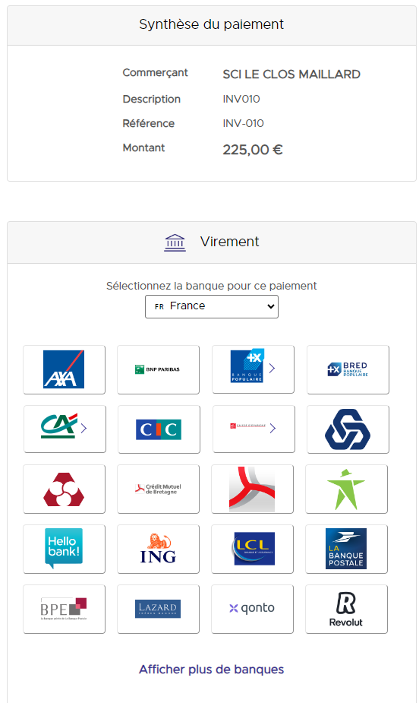Choose Crédit Mutuel de Bretagne
This screenshot has height=703, width=419.
point(158,489)
